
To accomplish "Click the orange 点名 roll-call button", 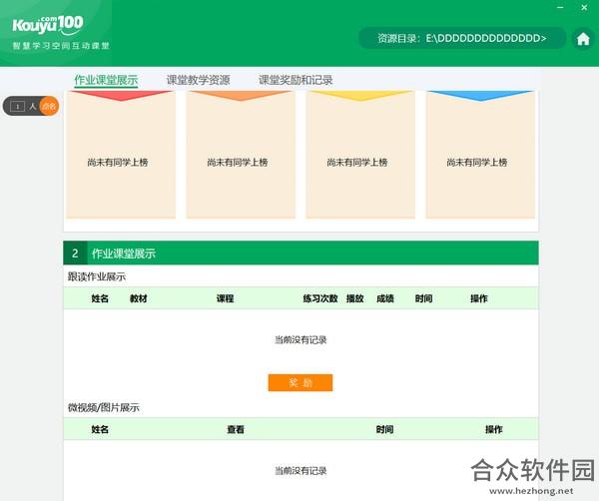I will click(x=49, y=106).
